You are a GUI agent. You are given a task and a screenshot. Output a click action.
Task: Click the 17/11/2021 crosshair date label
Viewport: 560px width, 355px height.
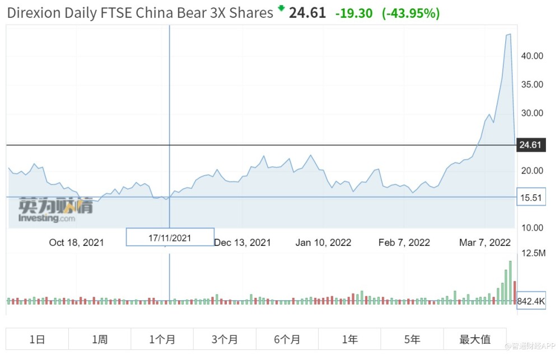[x=170, y=237]
